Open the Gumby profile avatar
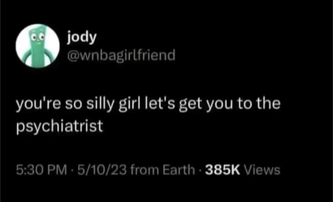This screenshot has height=202, width=333. (x=38, y=46)
